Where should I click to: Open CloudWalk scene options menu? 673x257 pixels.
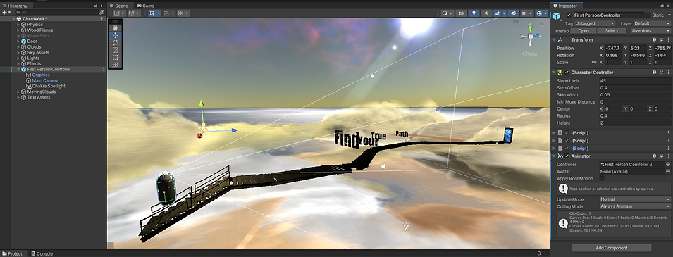coord(101,19)
